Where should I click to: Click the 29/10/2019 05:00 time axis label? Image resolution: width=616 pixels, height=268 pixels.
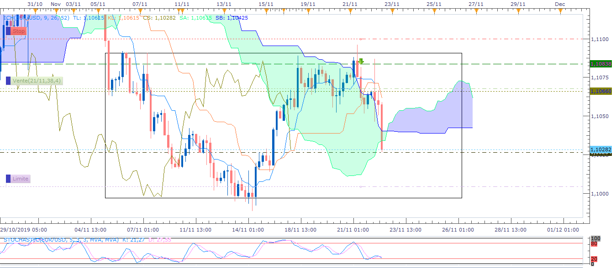tap(23, 230)
